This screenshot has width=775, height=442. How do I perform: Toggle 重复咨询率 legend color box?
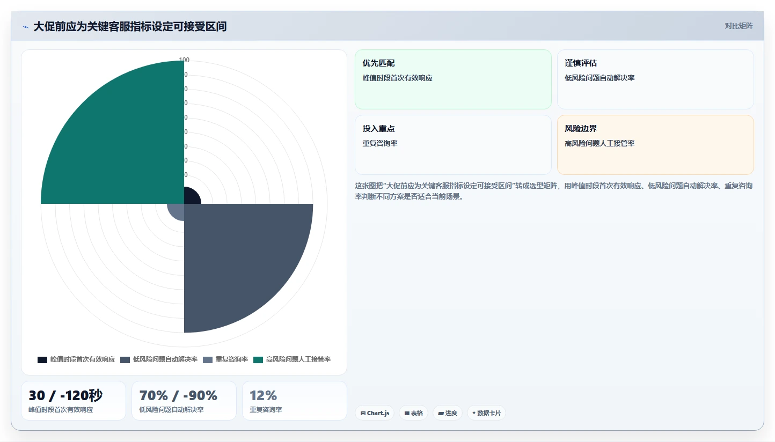tap(208, 359)
